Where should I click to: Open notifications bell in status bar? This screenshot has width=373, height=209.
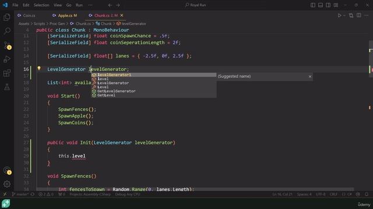click(367, 194)
